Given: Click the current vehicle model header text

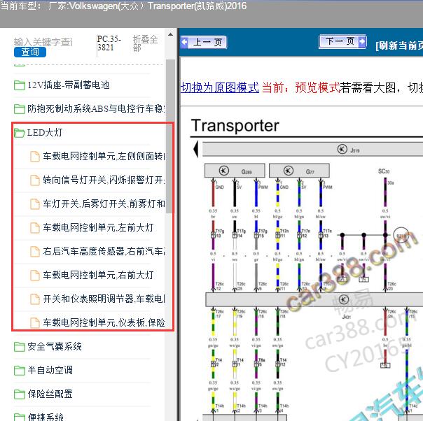Looking at the screenshot, I should coord(123,6).
